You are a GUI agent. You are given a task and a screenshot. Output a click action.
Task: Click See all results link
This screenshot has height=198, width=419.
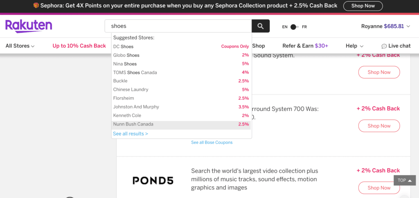click(131, 134)
